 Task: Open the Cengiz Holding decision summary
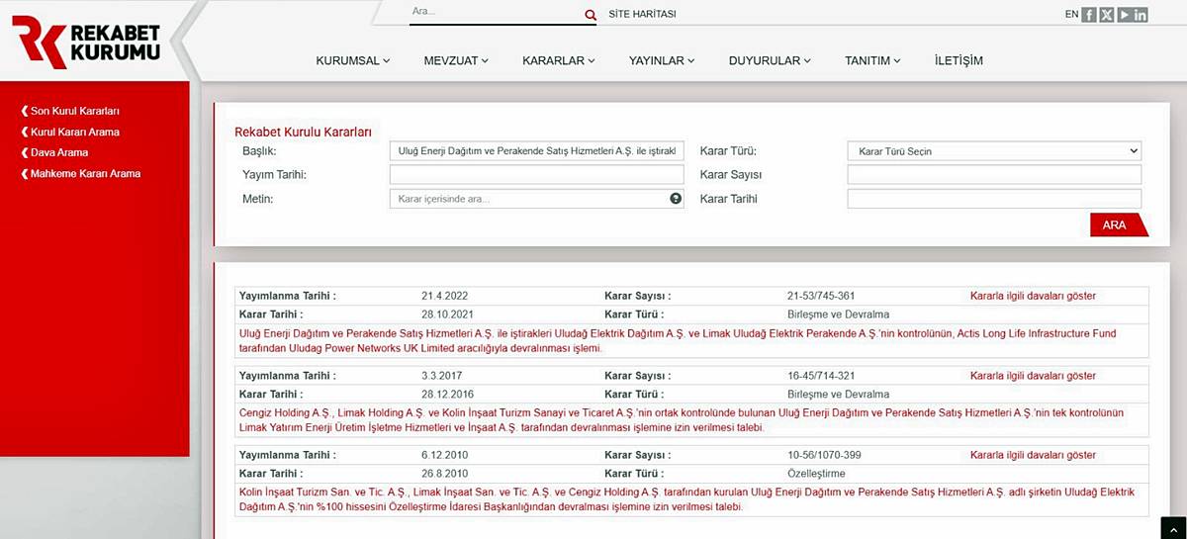pyautogui.click(x=683, y=420)
